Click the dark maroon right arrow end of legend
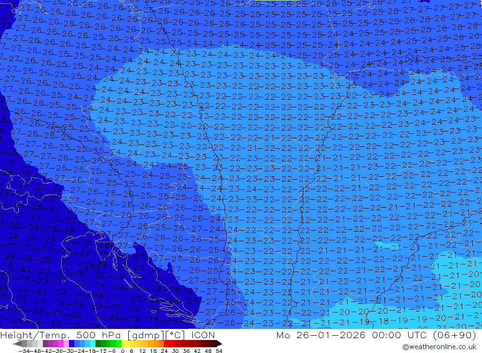Screen dimensions: 482x353 (x=219, y=343)
